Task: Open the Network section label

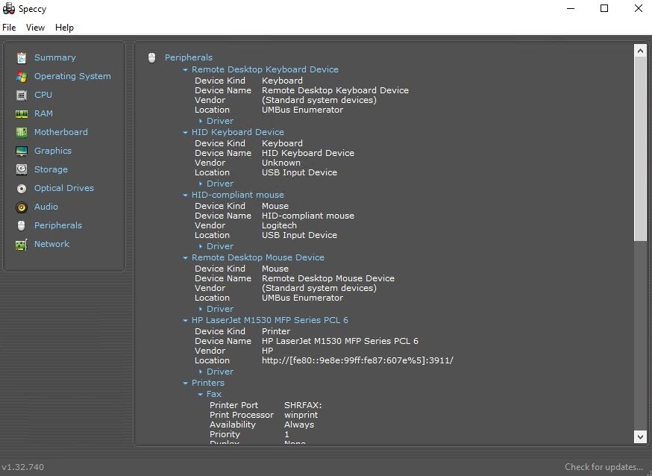Action: click(x=51, y=244)
